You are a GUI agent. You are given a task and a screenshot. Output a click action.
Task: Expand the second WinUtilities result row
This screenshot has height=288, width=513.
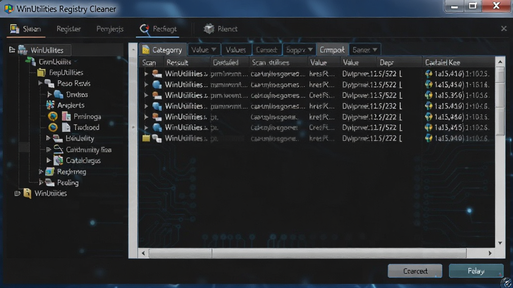pos(146,84)
